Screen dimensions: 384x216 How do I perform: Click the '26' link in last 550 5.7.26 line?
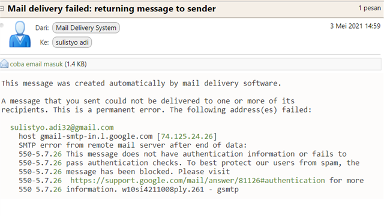[58, 189]
